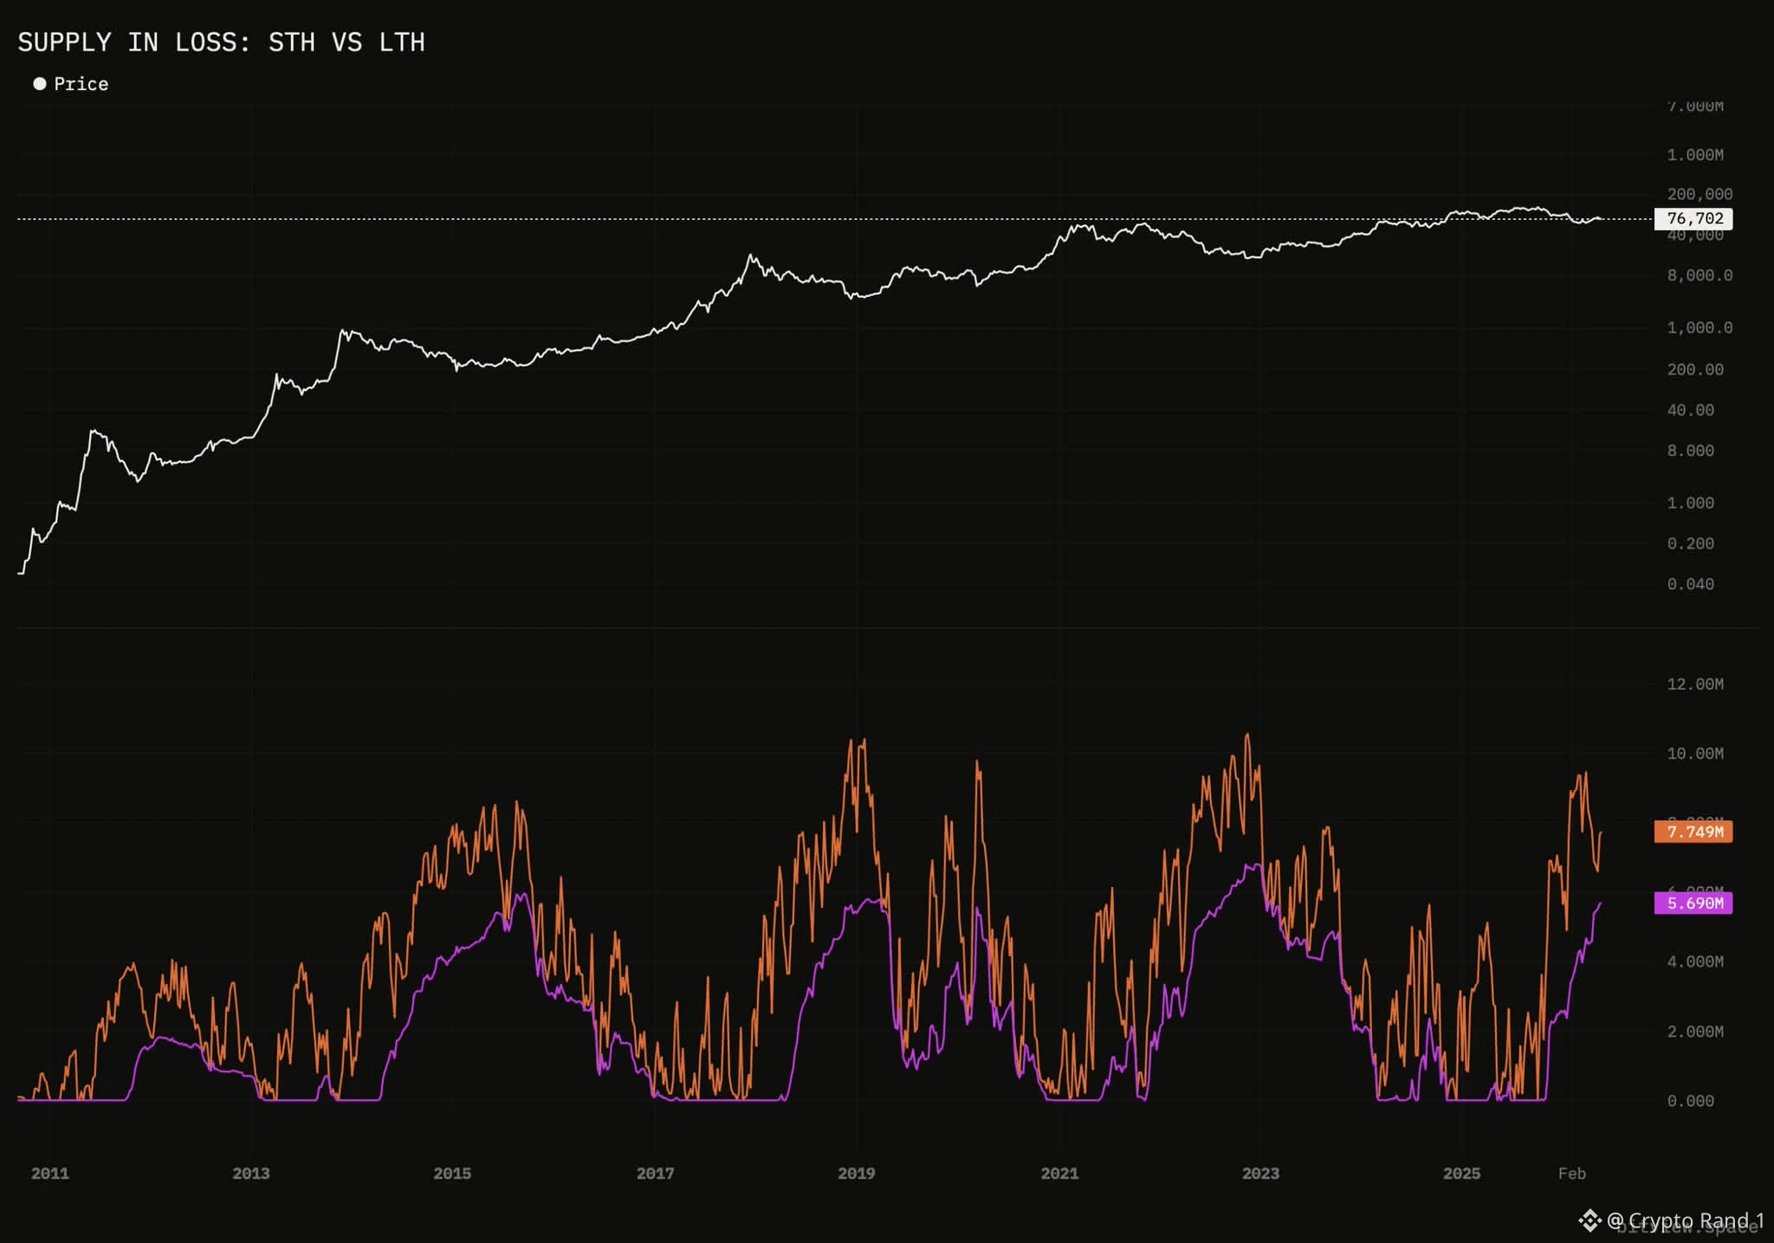Click the "Price" legend label
Screen dimensions: 1774x1243
(81, 84)
